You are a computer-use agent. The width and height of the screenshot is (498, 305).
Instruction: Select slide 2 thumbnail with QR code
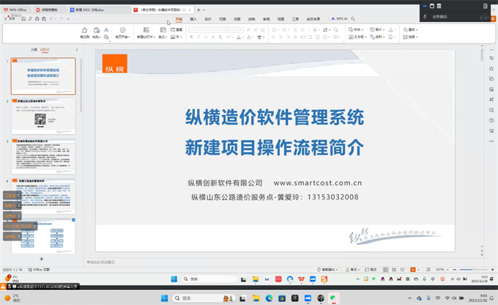pyautogui.click(x=42, y=116)
